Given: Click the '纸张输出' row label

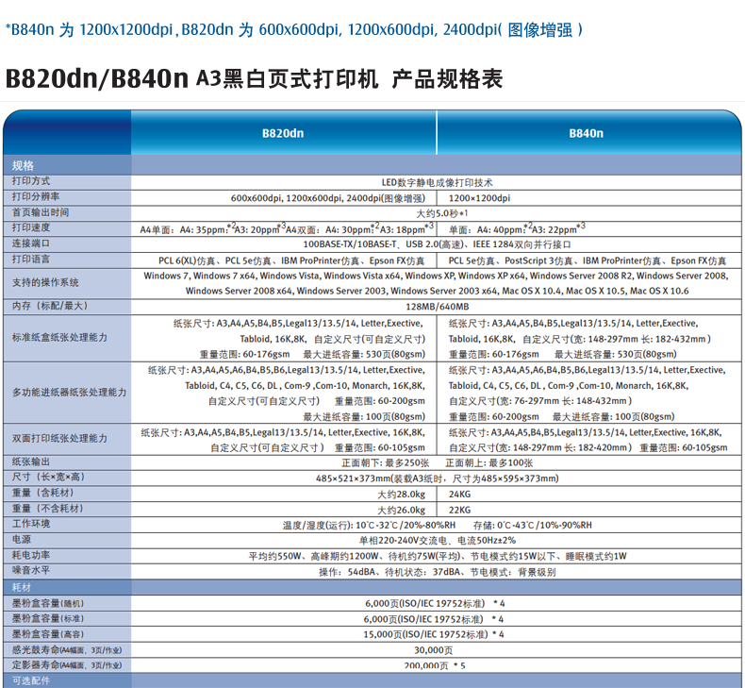Looking at the screenshot, I should tap(31, 461).
